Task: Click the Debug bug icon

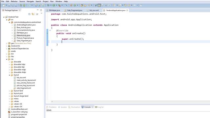Action: point(48,5)
